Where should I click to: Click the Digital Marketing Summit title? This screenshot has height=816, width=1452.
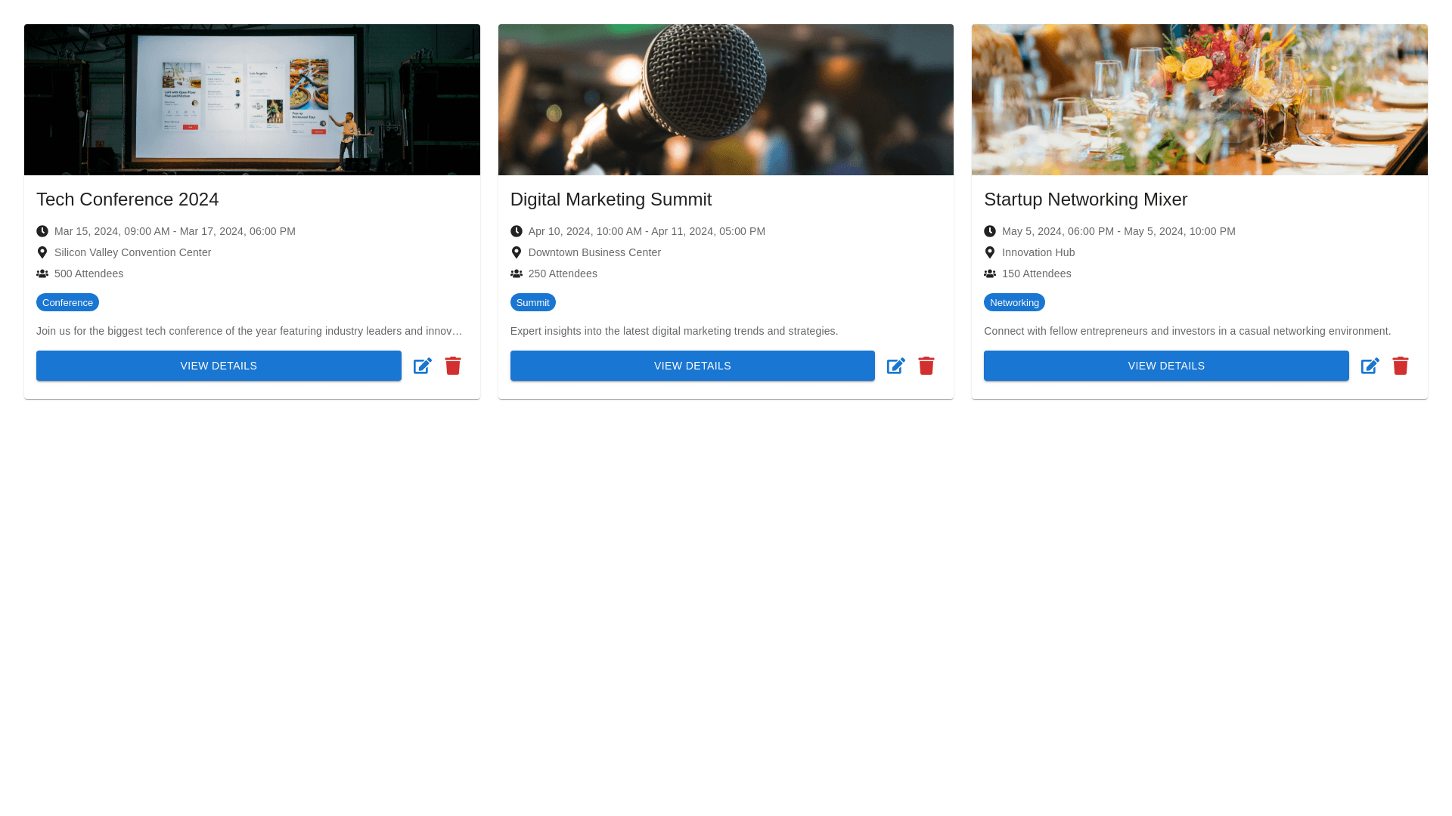coord(610,199)
